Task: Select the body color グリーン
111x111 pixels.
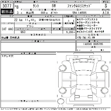Action: [30, 26]
